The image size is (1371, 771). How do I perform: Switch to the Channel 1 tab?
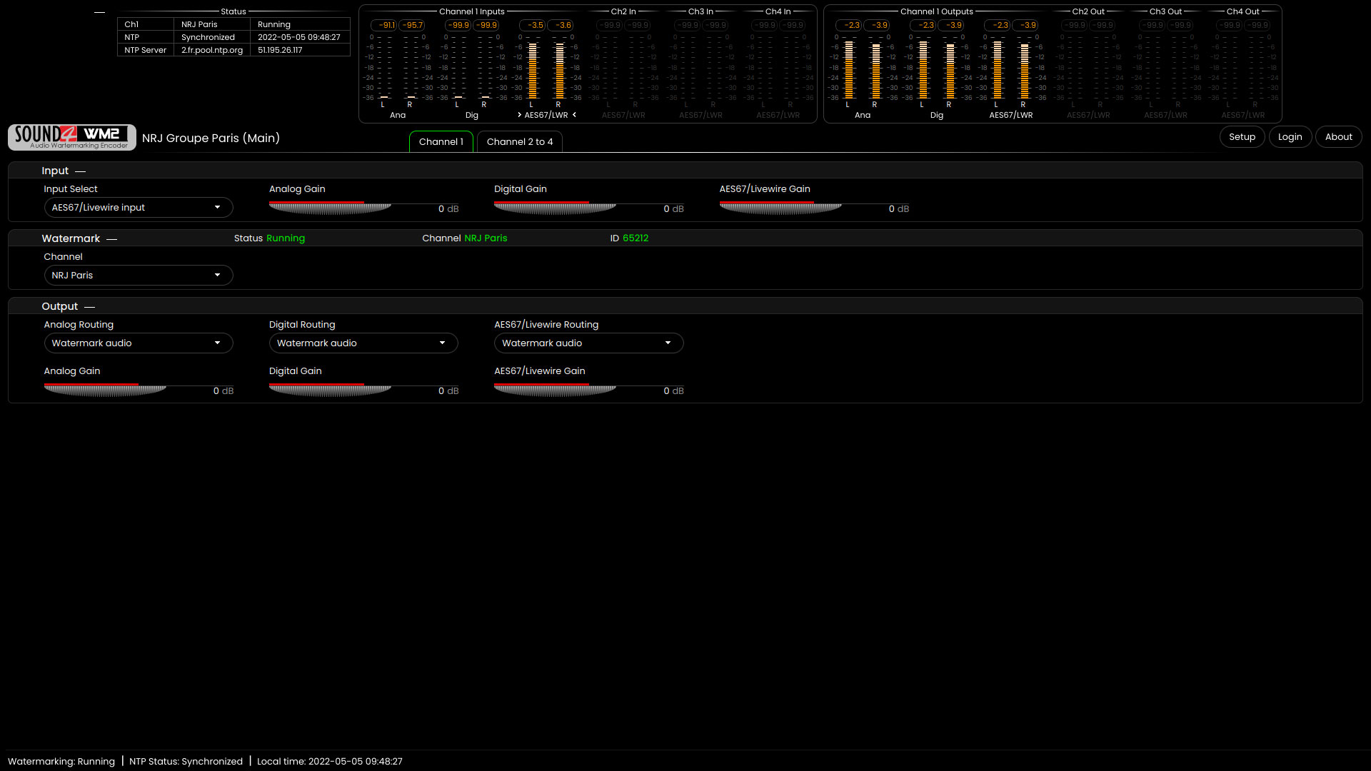[441, 142]
